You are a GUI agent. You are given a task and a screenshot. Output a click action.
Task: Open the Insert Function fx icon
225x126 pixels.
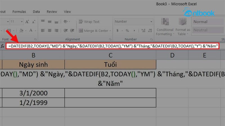point(3,46)
